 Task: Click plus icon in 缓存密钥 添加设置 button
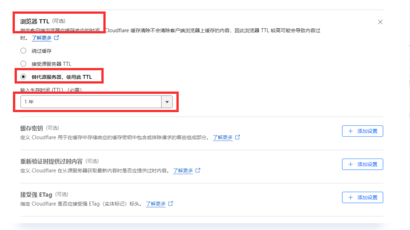(x=351, y=131)
